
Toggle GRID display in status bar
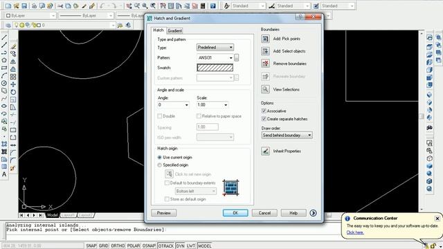[x=103, y=246]
